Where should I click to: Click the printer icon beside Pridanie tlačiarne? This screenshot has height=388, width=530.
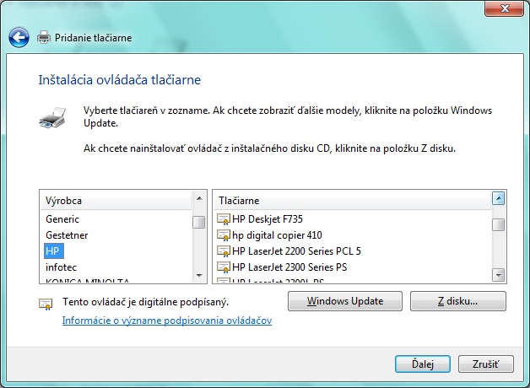(x=44, y=37)
